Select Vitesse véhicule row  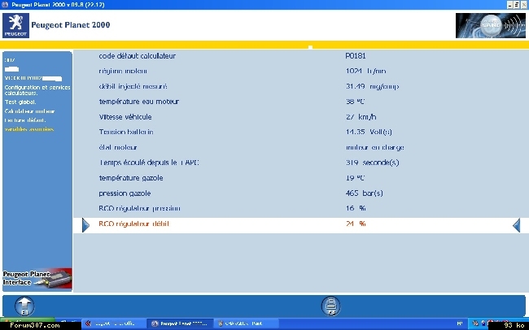point(125,117)
